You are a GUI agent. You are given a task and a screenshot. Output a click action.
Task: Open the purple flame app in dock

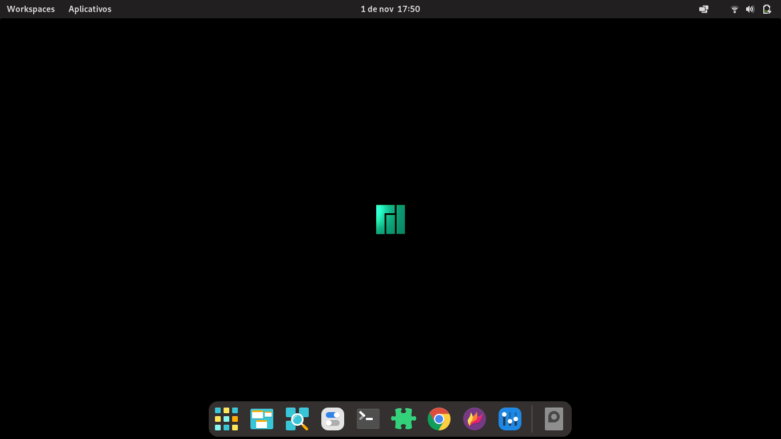[x=475, y=419]
